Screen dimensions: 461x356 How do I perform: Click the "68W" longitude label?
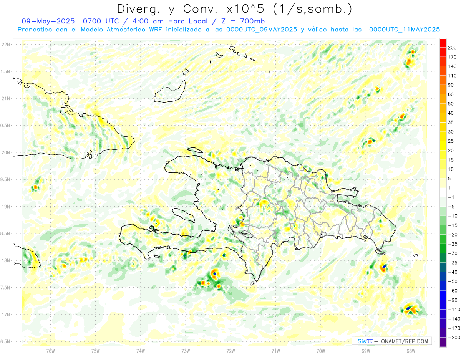tap(411, 351)
